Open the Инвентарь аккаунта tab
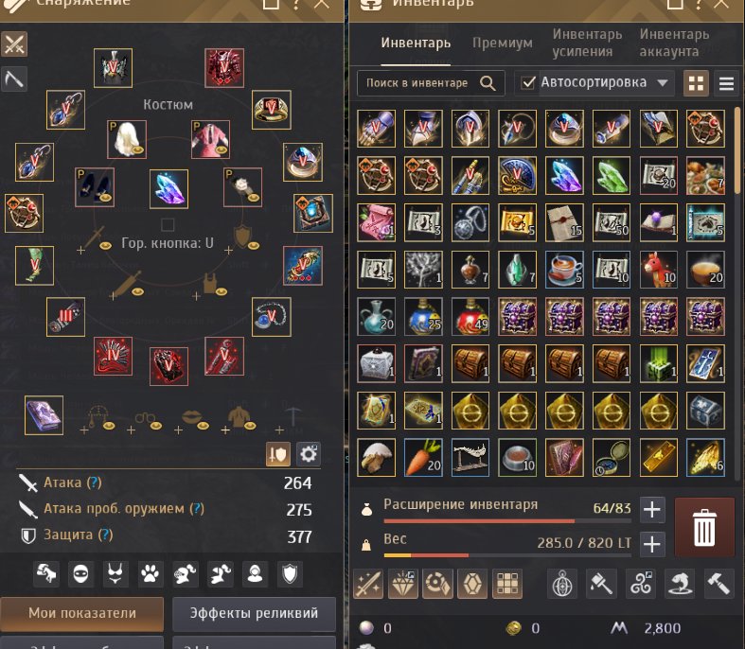The height and width of the screenshot is (649, 745). (674, 43)
